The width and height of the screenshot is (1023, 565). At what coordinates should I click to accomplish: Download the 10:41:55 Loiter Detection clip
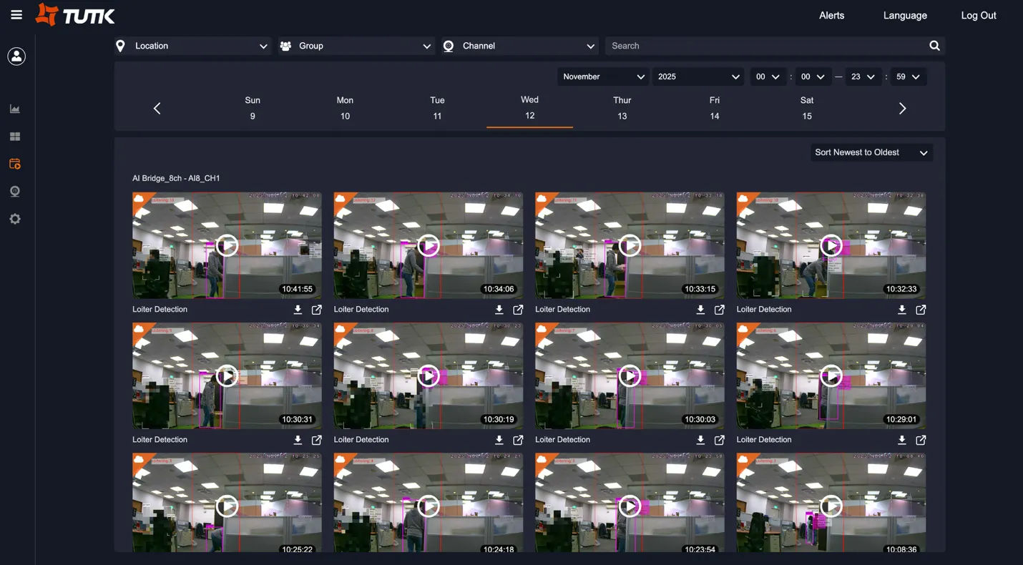coord(298,309)
